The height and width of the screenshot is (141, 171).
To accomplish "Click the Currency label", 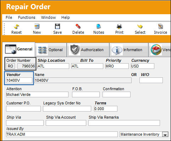I will coord(140,60).
